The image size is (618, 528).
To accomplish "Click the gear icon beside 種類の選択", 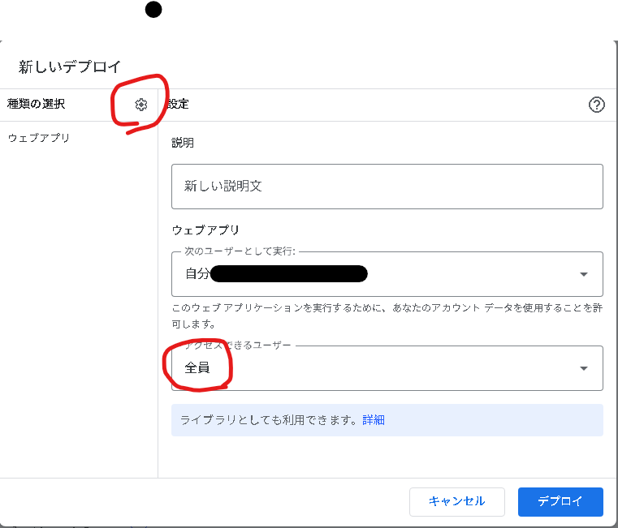I will coord(141,105).
